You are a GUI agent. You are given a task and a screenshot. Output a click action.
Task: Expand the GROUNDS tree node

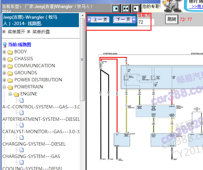point(4,73)
